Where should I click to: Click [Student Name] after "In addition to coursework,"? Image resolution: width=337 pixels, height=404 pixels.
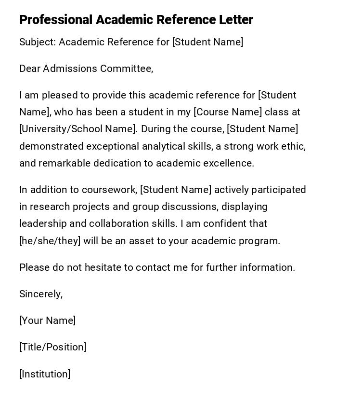[x=176, y=190]
